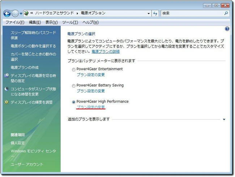The image size is (235, 177).
Task: Open 電源プランの作成 sidebar link
Action: (25, 67)
